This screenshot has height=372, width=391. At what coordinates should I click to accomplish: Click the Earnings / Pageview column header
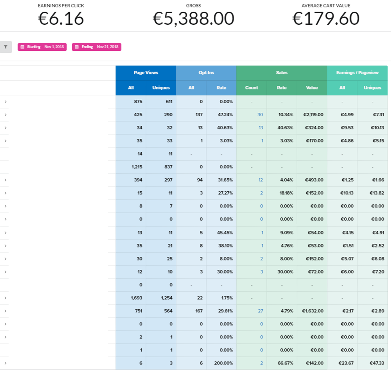(x=357, y=73)
